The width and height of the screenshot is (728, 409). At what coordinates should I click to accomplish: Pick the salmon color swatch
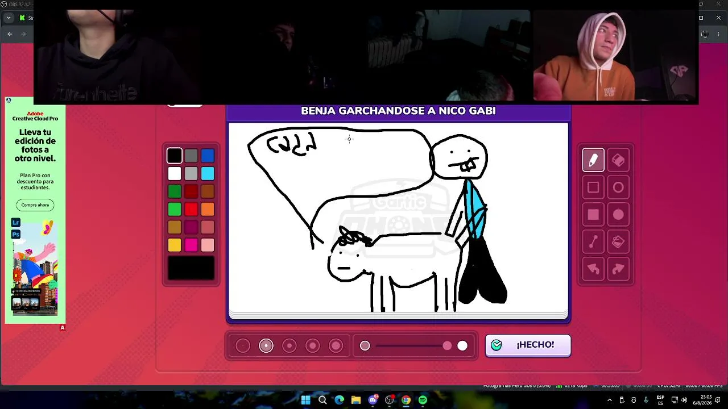tap(208, 227)
